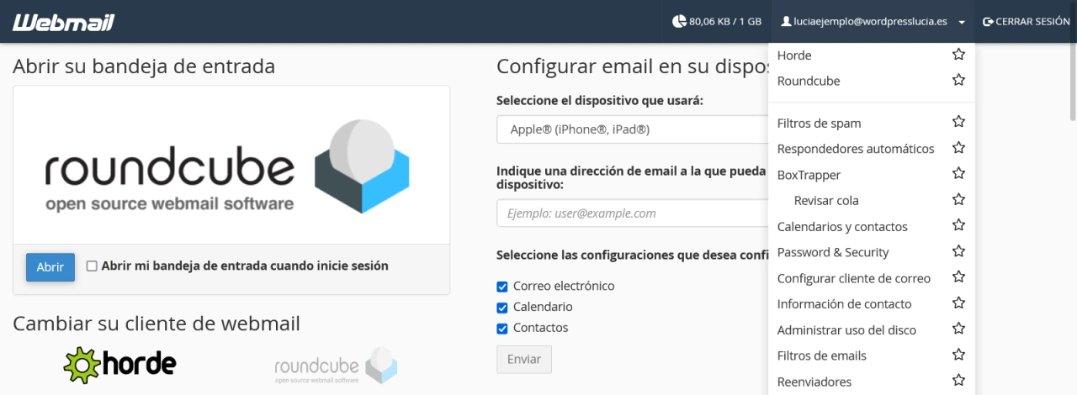1077x395 pixels.
Task: Open Administrar uso del disco item
Action: pos(846,330)
